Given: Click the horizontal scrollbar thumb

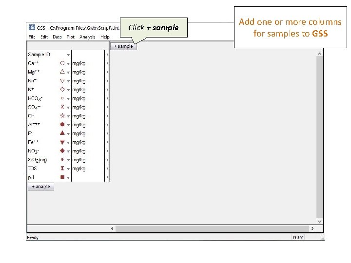Looking at the screenshot, I should 212,228.
